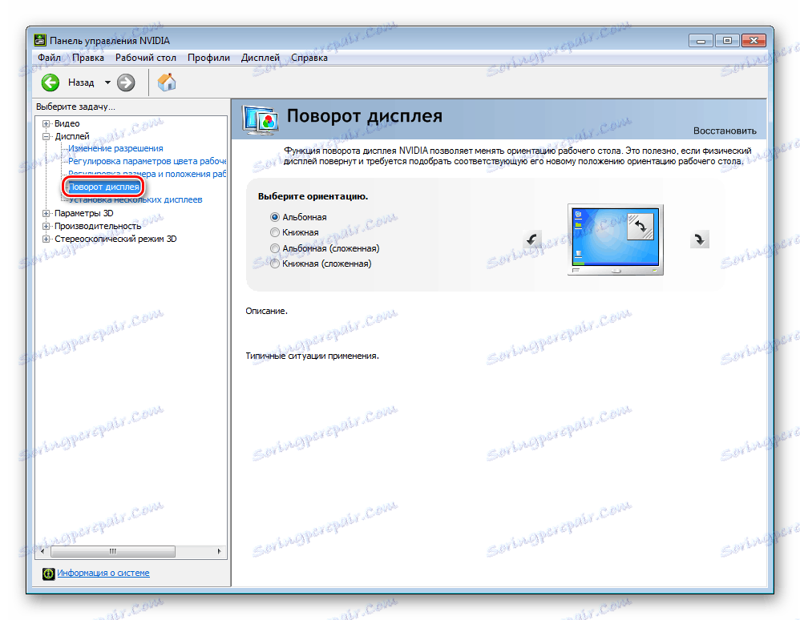
Task: Close the NVIDIA control panel window
Action: [754, 40]
